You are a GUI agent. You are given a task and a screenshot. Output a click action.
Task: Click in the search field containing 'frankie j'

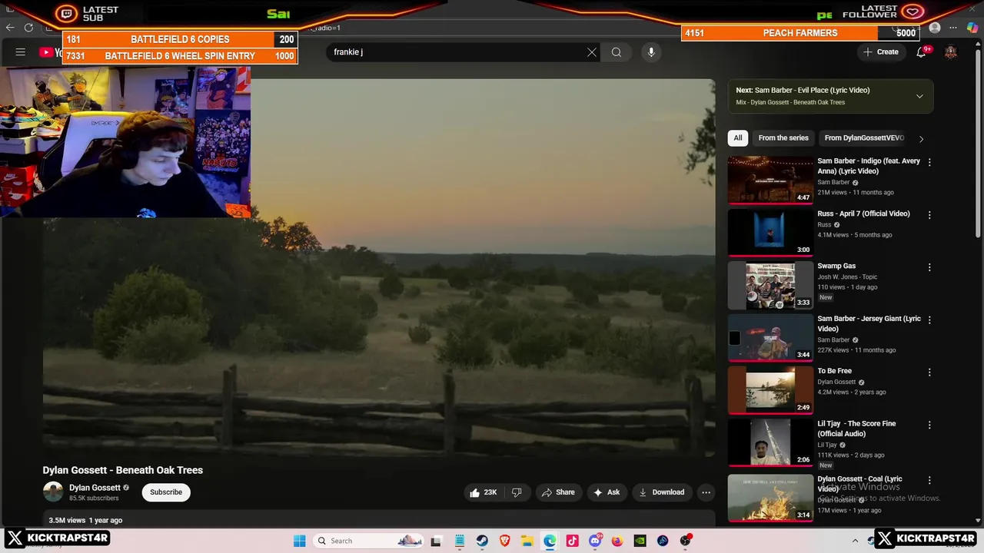457,52
